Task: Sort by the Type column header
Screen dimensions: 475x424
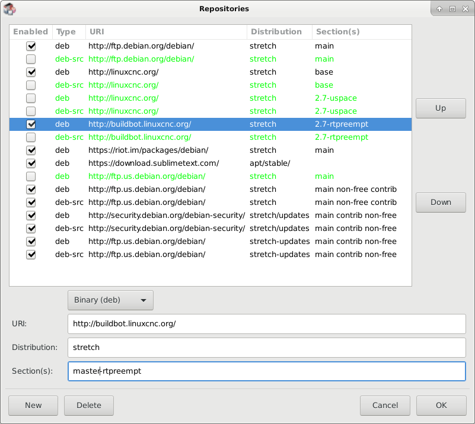Action: [69, 32]
